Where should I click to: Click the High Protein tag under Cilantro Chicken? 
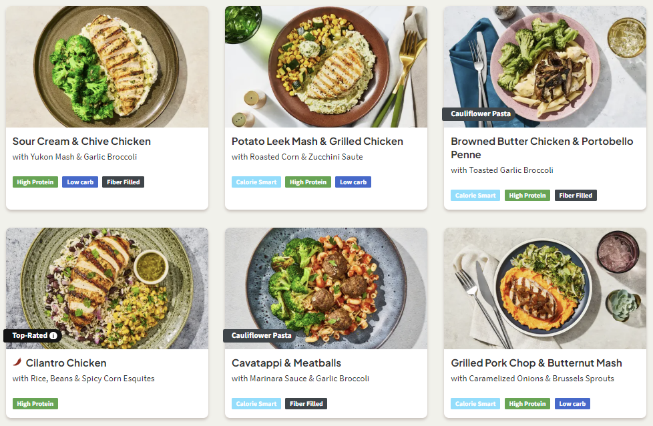[35, 403]
